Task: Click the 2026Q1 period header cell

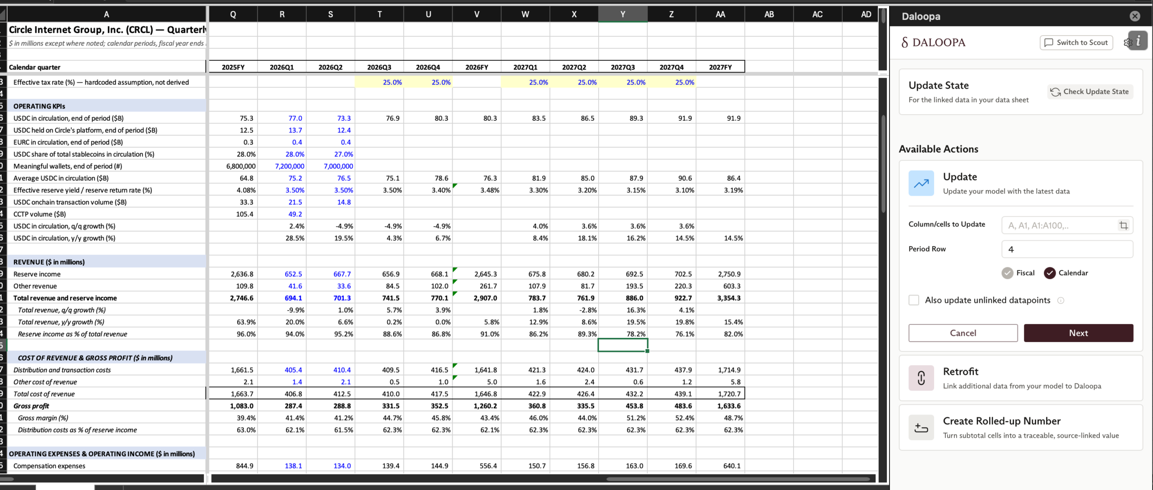Action: (x=282, y=67)
